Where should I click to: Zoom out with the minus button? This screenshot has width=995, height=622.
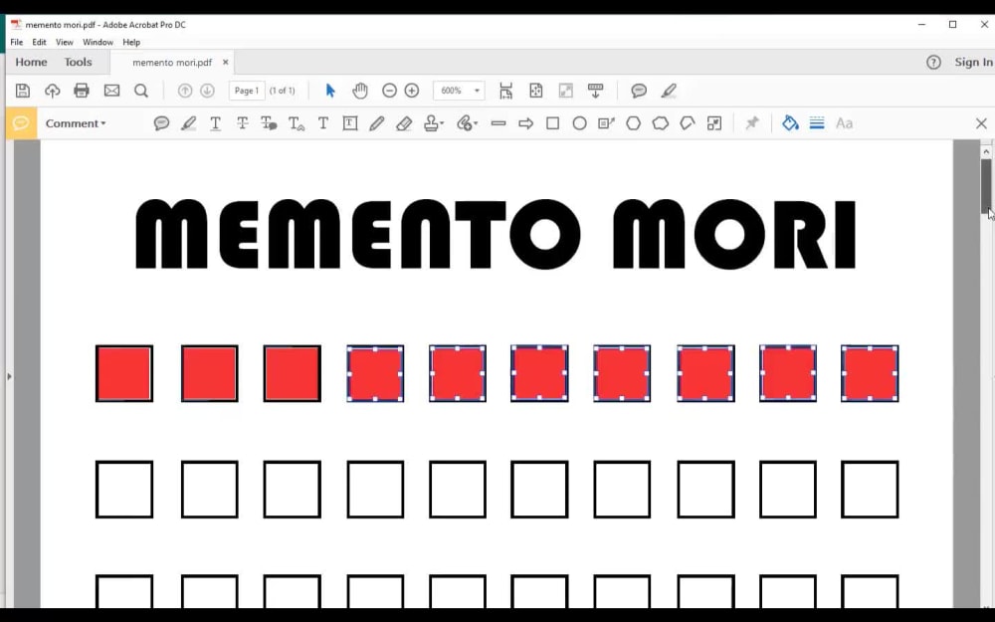pyautogui.click(x=389, y=91)
